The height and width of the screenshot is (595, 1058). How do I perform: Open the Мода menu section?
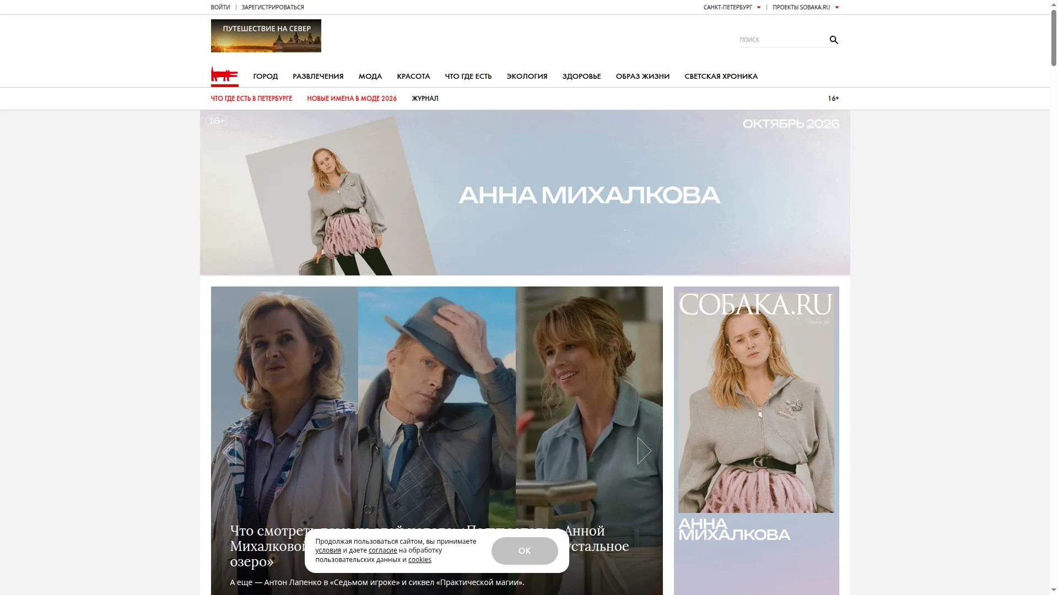(x=370, y=76)
